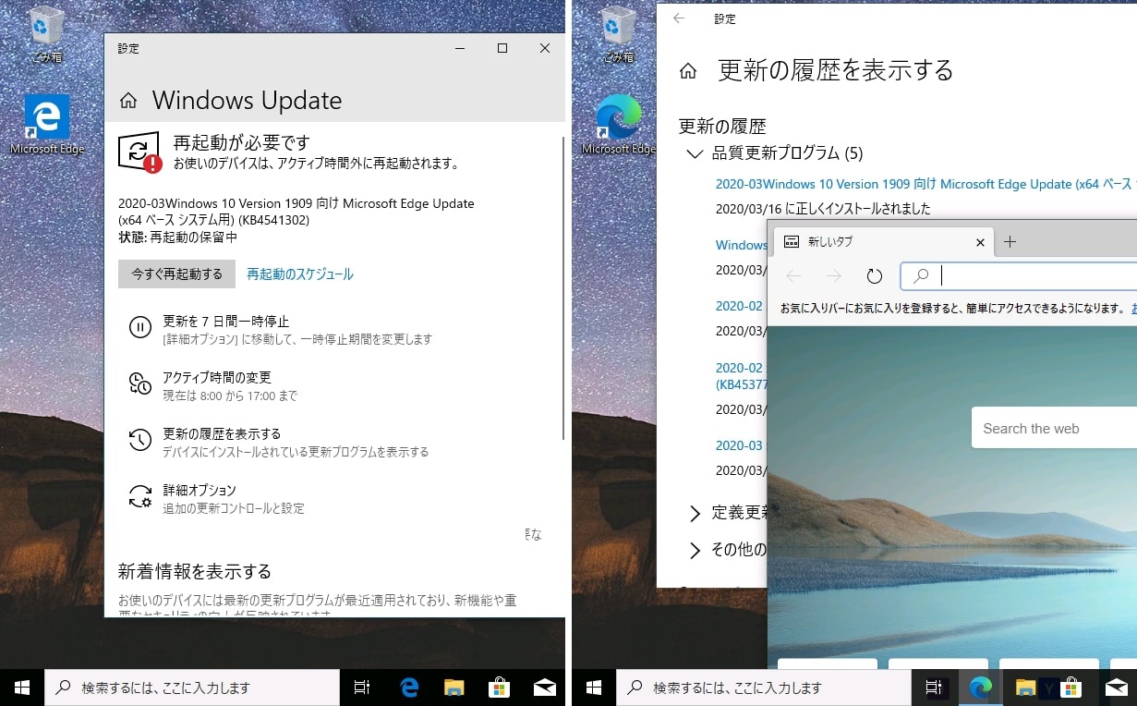Open the new Microsoft Edge desktop shortcut
Image resolution: width=1137 pixels, height=706 pixels.
coord(618,125)
